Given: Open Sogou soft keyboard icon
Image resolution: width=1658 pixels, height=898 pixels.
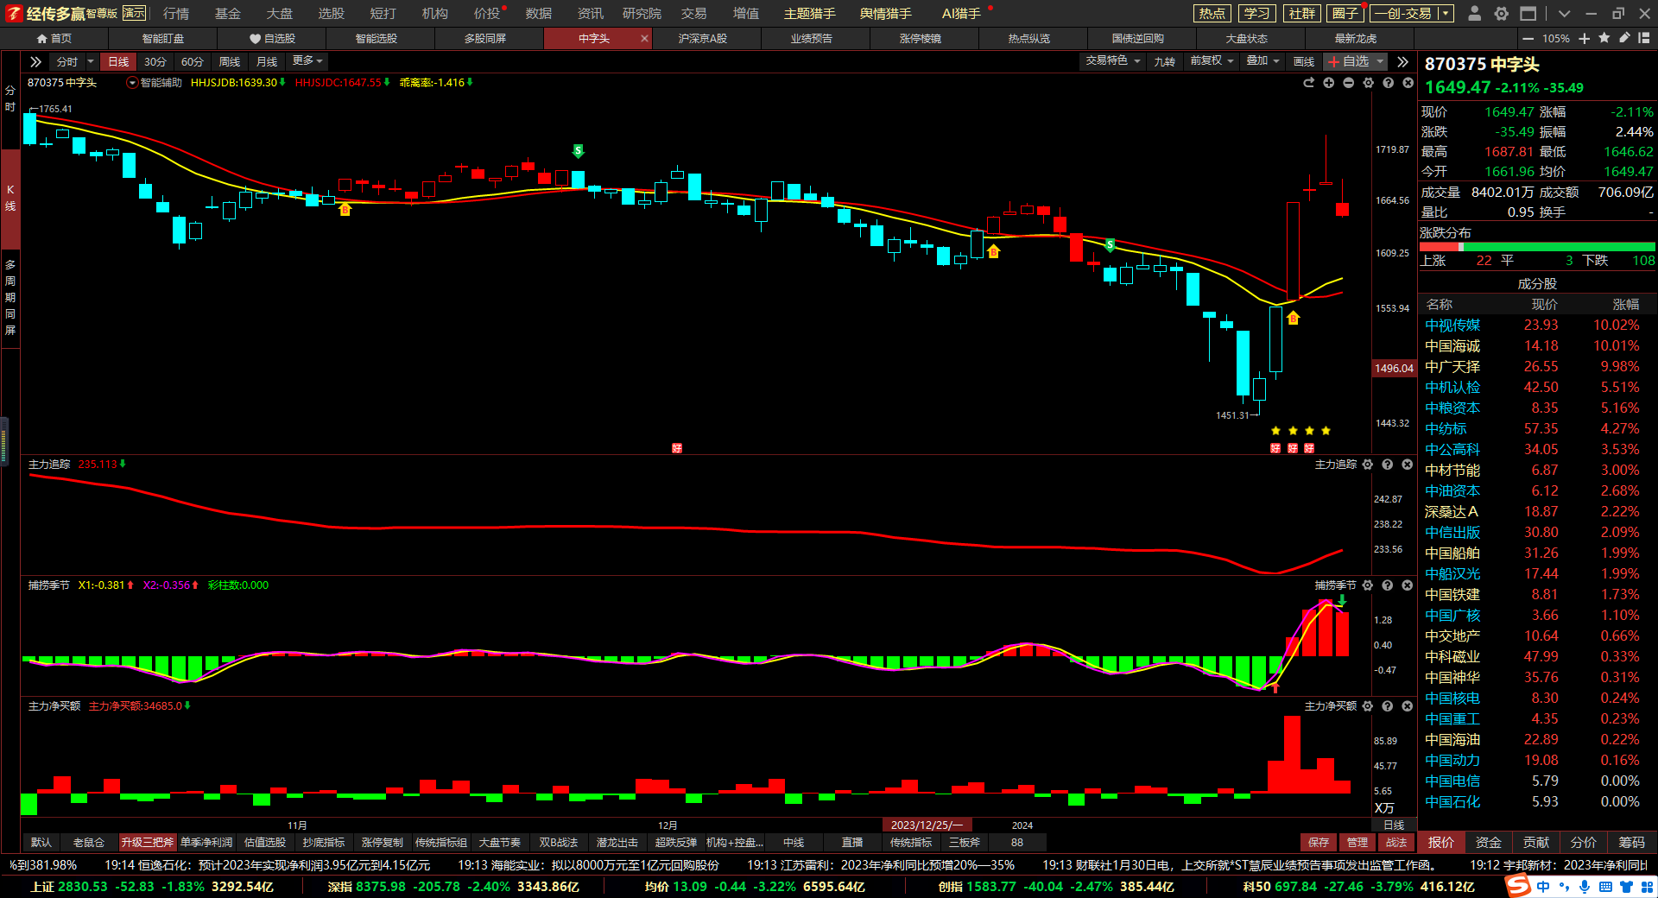Looking at the screenshot, I should click(1605, 887).
